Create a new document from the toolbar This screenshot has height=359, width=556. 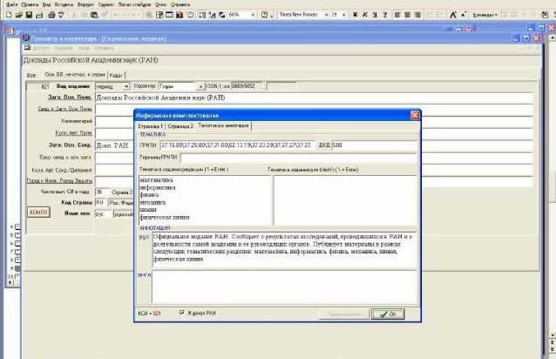coord(9,15)
